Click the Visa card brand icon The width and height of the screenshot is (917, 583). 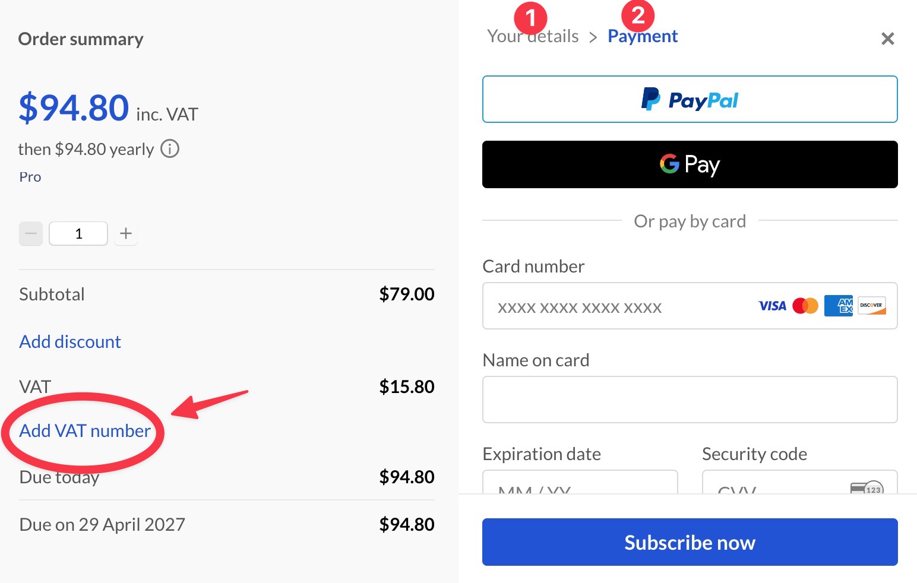coord(771,306)
